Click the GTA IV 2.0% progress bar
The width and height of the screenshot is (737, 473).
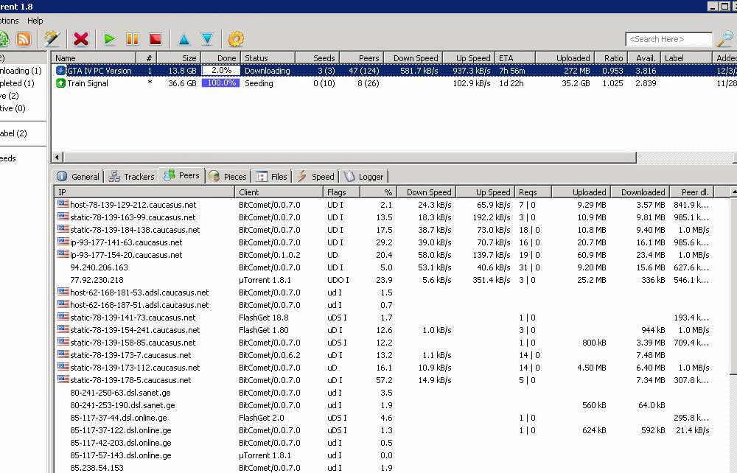(220, 71)
